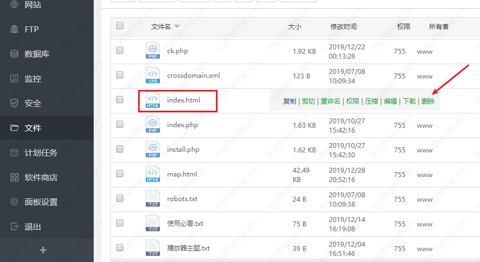Click 删除 (delete) link for index.html

pos(428,101)
